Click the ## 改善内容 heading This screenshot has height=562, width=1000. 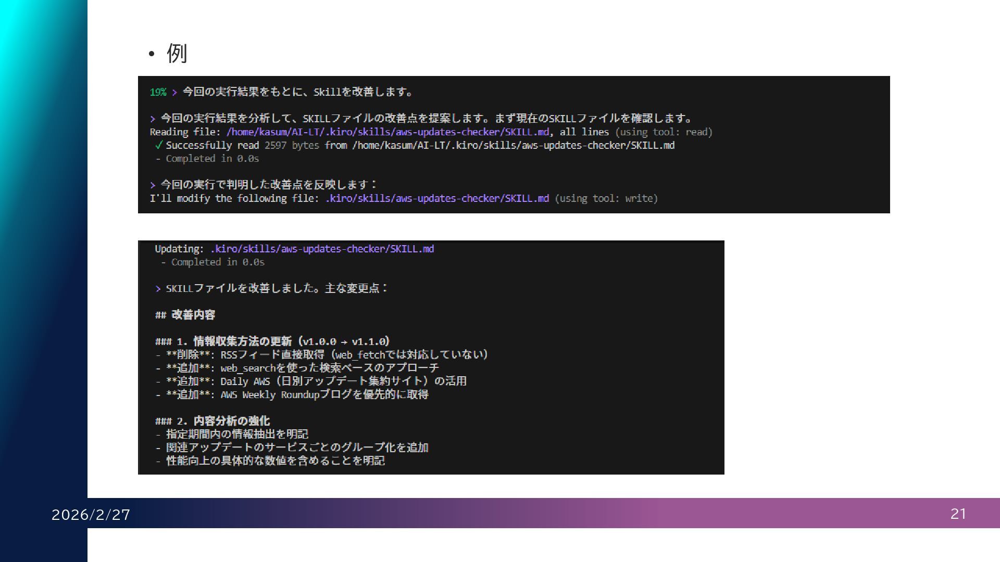[185, 315]
